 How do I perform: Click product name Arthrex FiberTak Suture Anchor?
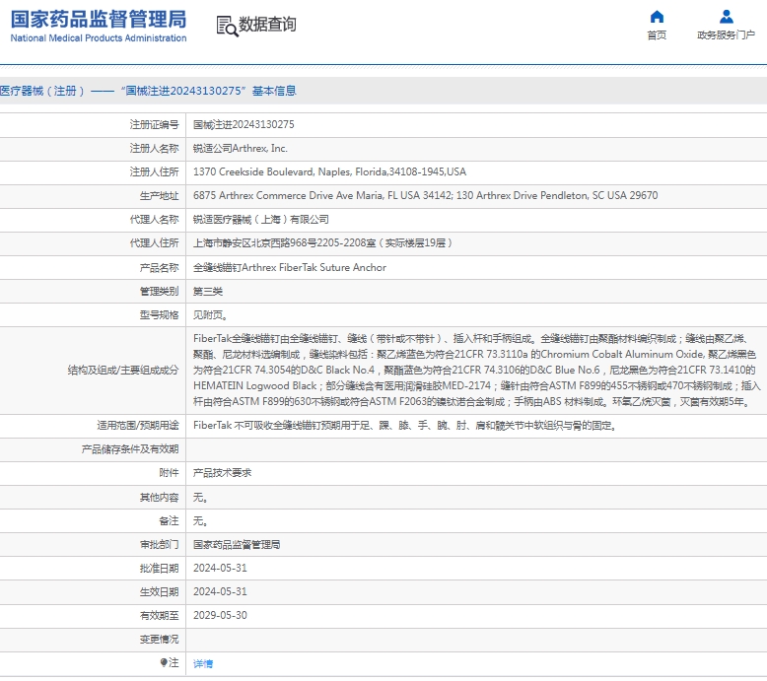tap(290, 267)
